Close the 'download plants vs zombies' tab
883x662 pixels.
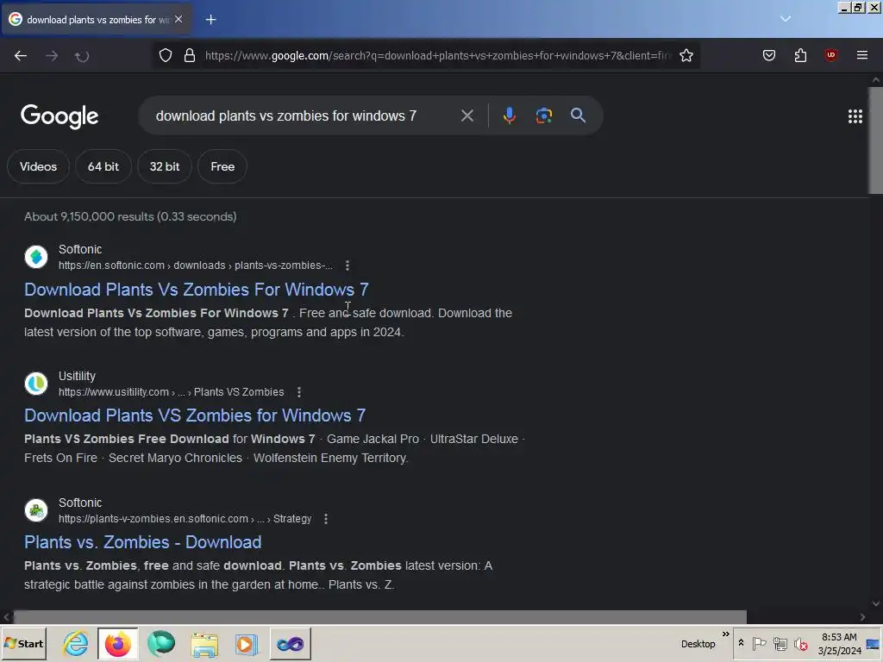pyautogui.click(x=178, y=19)
